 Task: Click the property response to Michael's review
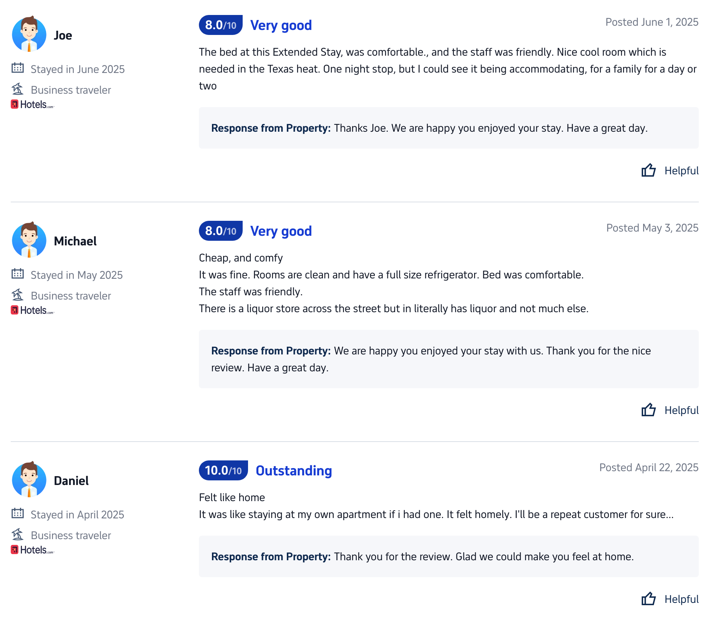[448, 359]
